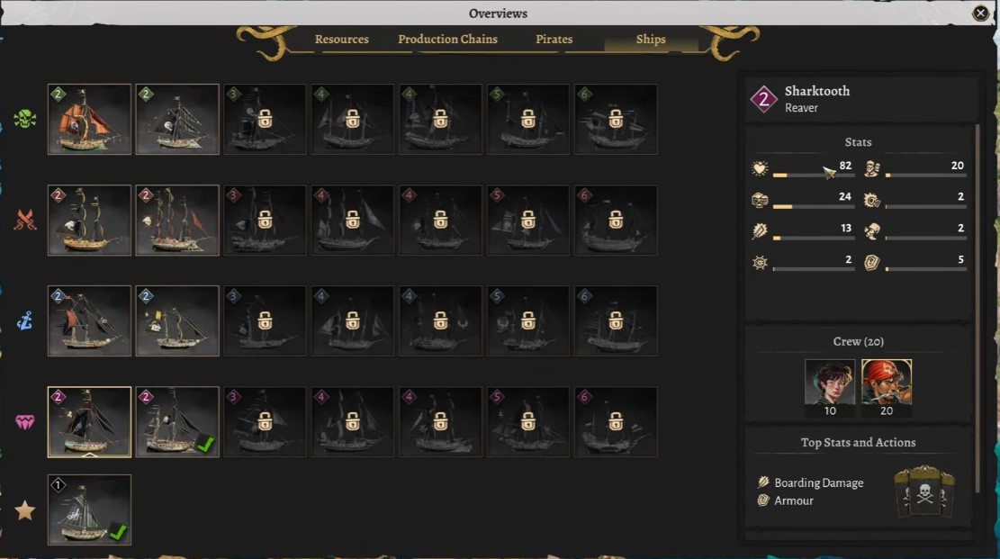The width and height of the screenshot is (1000, 559).
Task: Select the Ships tab
Action: [x=651, y=39]
